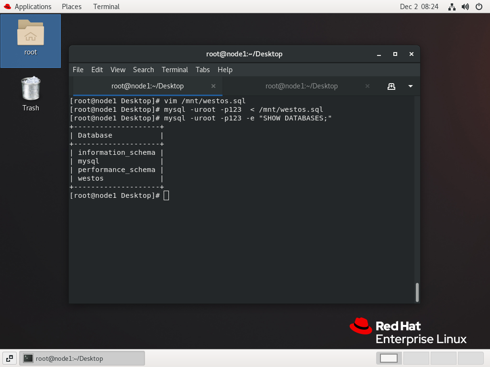Screen dimensions: 490x367
Task: Open the Applications menu in top bar
Action: coord(33,7)
